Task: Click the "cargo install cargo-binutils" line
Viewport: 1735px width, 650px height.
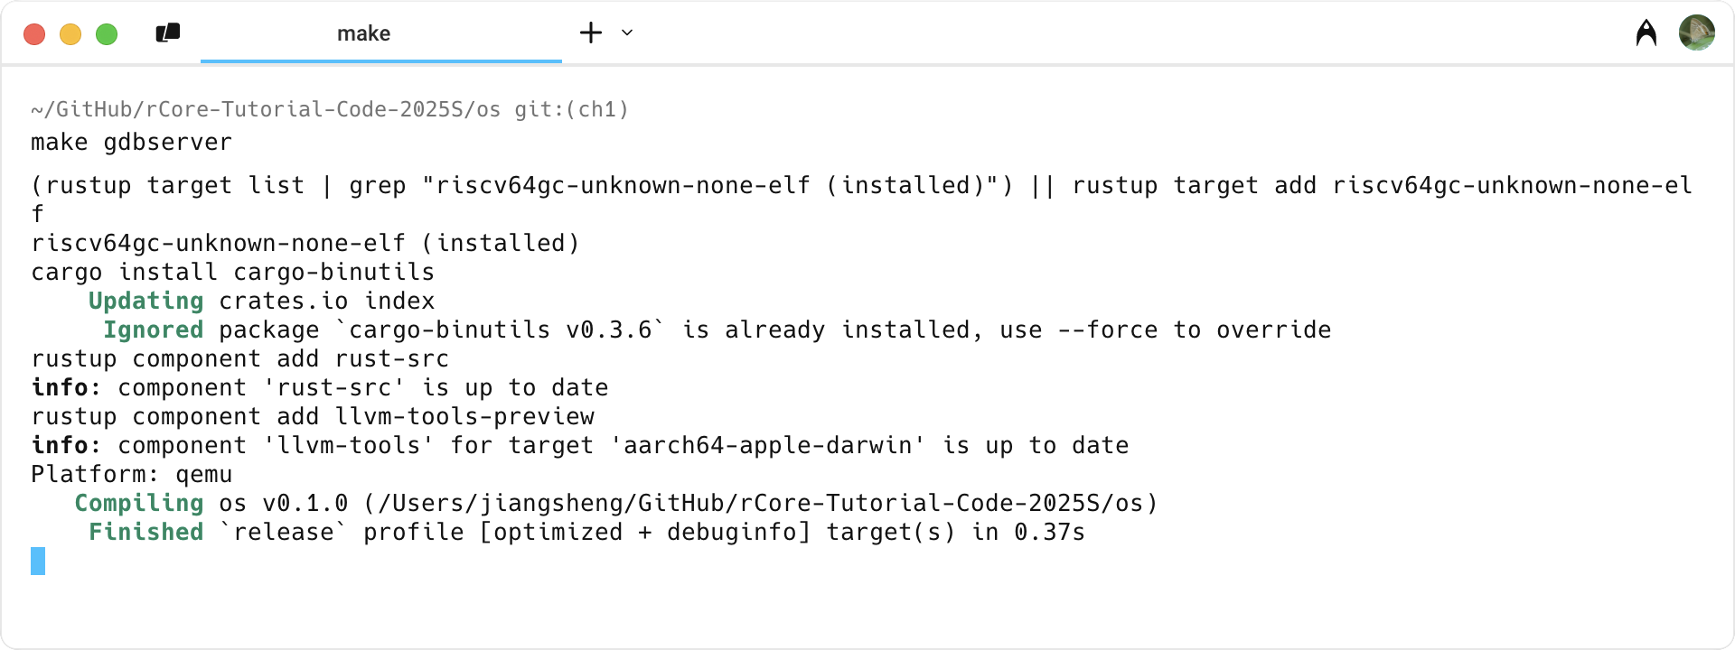Action: click(x=232, y=272)
